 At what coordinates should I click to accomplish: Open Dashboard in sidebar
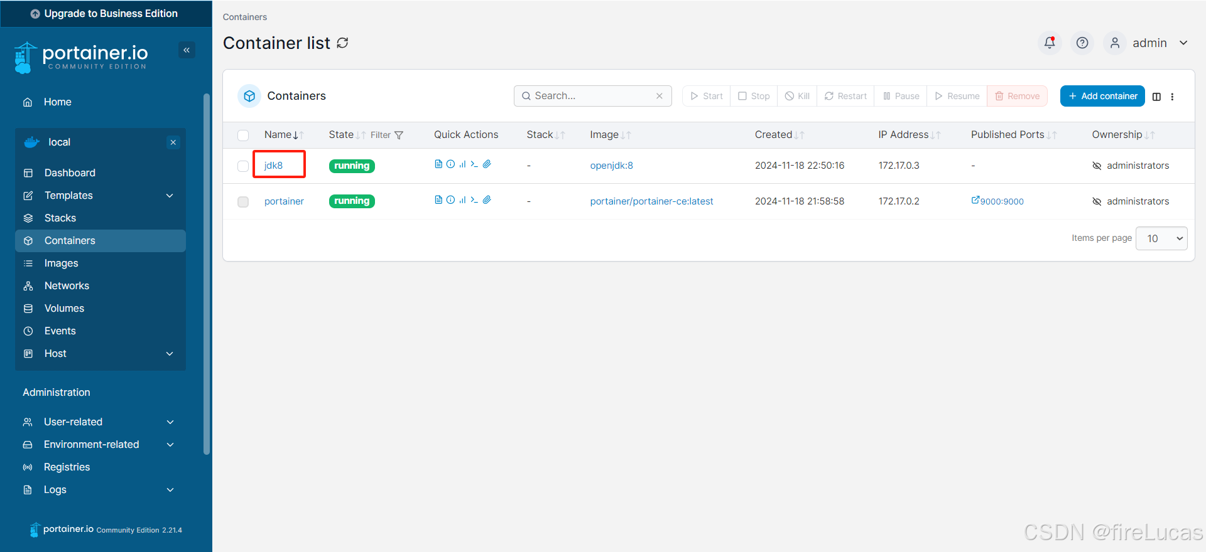coord(100,173)
